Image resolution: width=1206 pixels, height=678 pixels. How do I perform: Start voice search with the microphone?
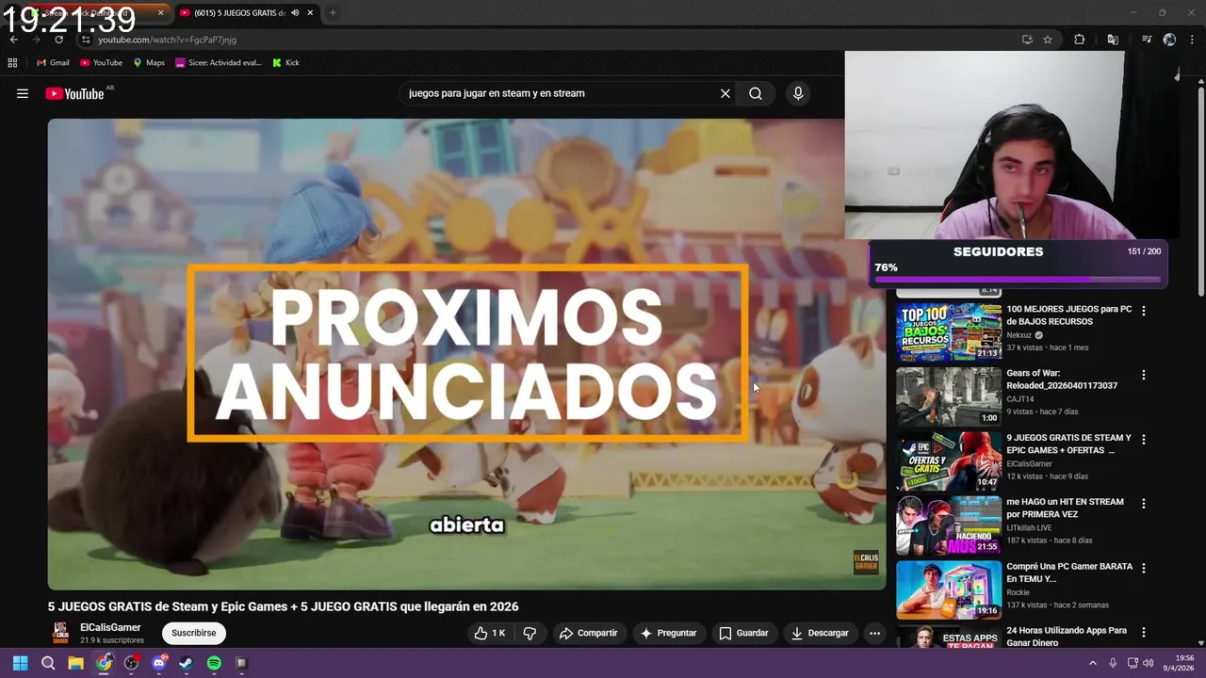(798, 93)
